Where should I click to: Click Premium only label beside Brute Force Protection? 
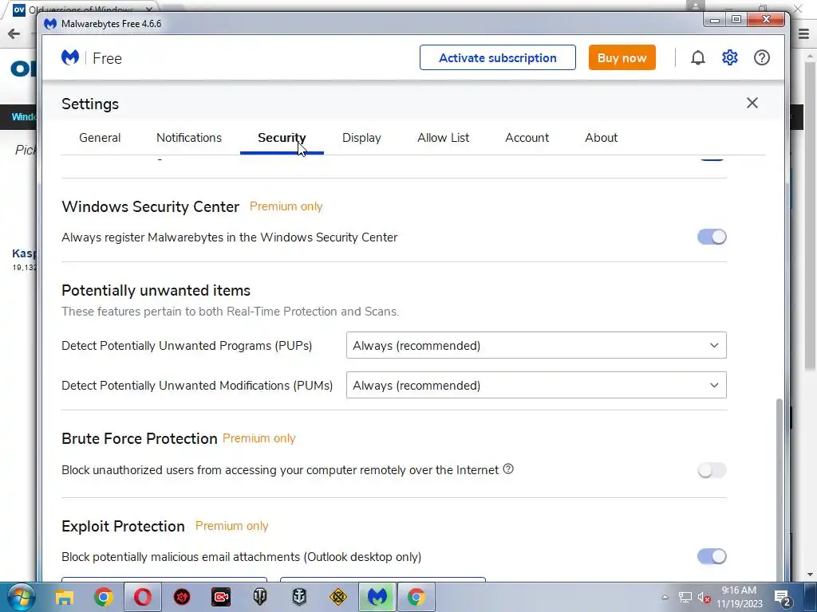[x=259, y=438]
